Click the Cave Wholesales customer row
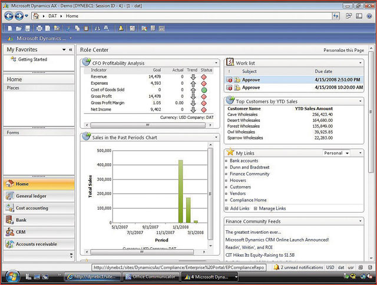Screen dimensions: 377x285 coord(280,114)
